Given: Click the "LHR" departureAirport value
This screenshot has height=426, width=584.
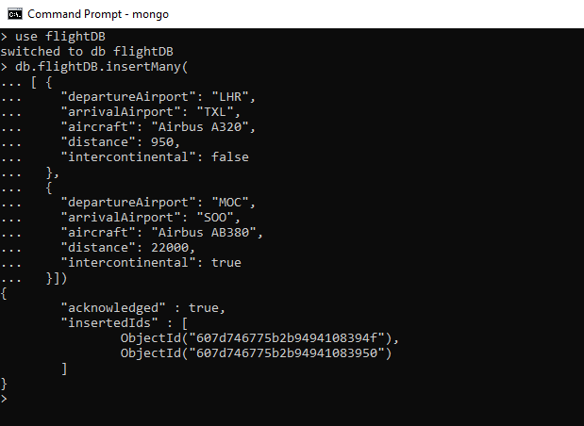Looking at the screenshot, I should coord(230,97).
